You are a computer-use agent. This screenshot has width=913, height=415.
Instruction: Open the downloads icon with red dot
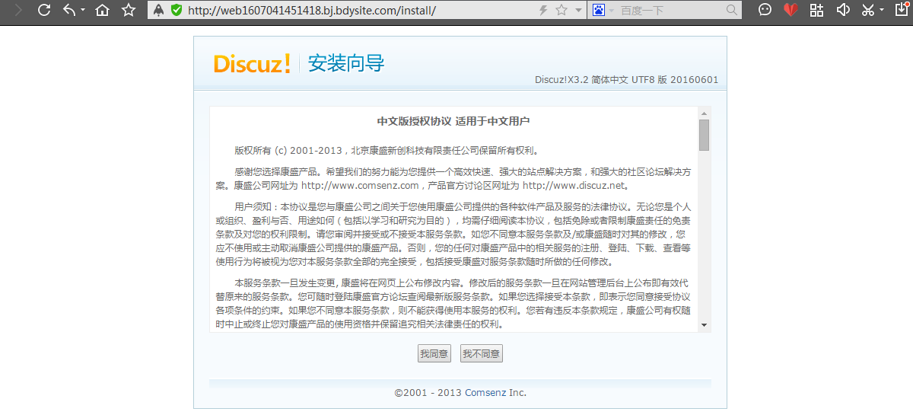(x=901, y=11)
